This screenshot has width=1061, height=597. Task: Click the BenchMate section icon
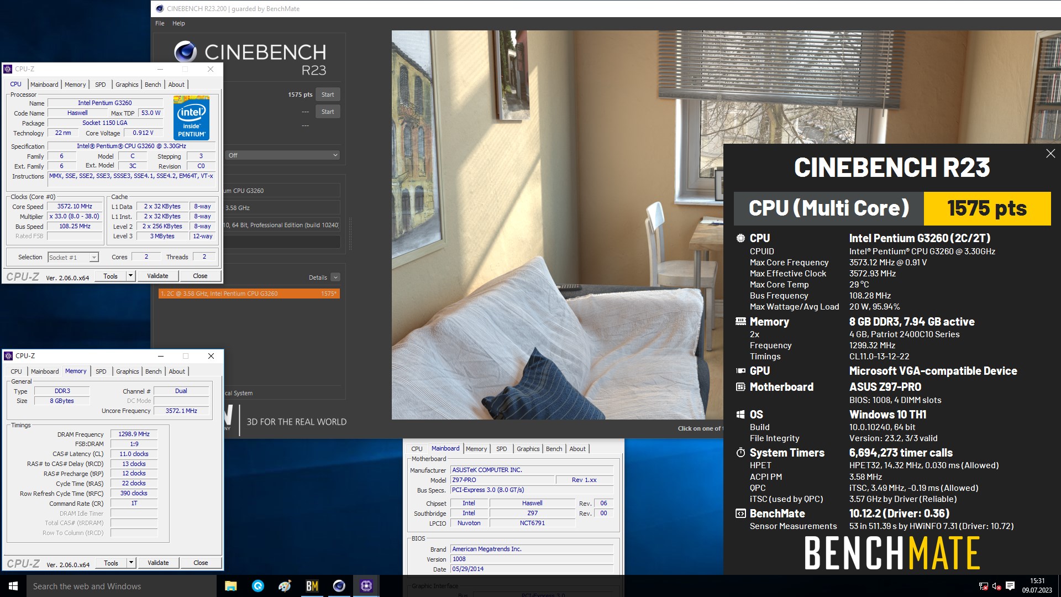pyautogui.click(x=740, y=514)
